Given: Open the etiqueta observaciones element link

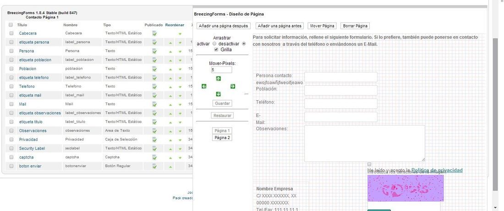Looking at the screenshot, I should [x=40, y=113].
